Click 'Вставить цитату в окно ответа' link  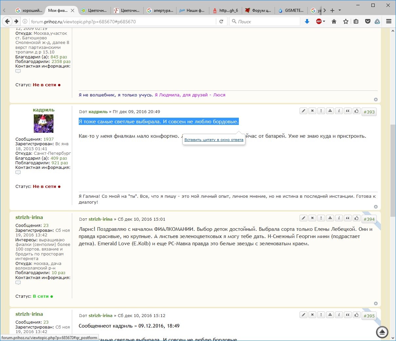point(214,140)
